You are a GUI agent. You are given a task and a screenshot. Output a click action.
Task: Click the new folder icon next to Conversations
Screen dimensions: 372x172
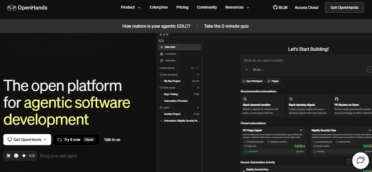(192, 68)
